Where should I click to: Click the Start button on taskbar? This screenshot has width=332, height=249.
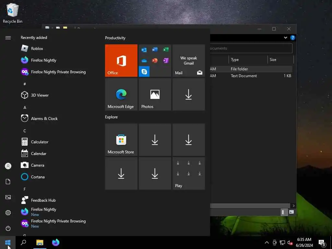click(x=8, y=243)
